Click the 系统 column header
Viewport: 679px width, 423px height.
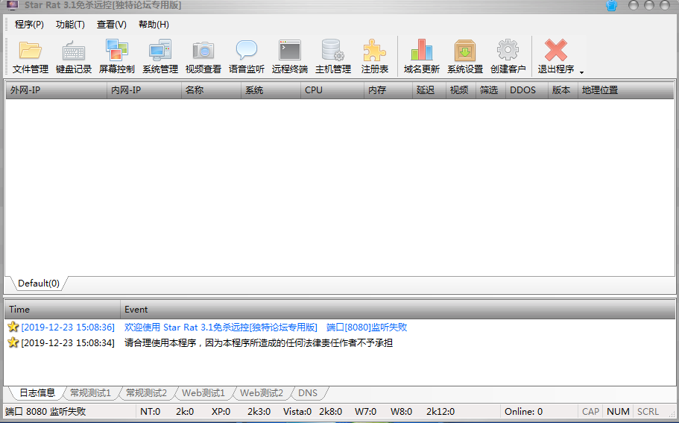pos(271,90)
